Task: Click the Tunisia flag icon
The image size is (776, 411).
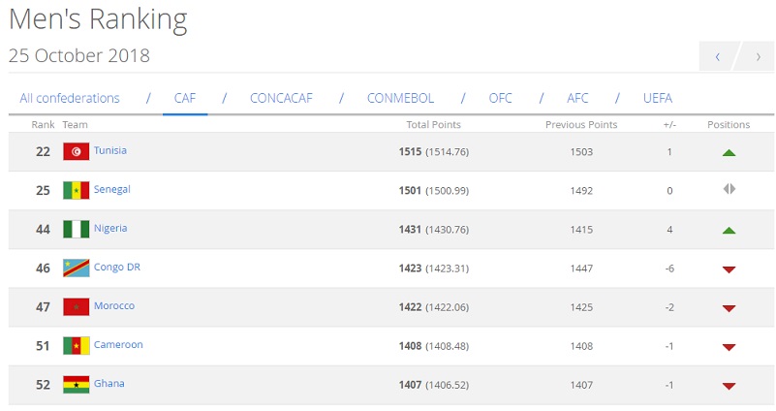Action: click(x=76, y=151)
